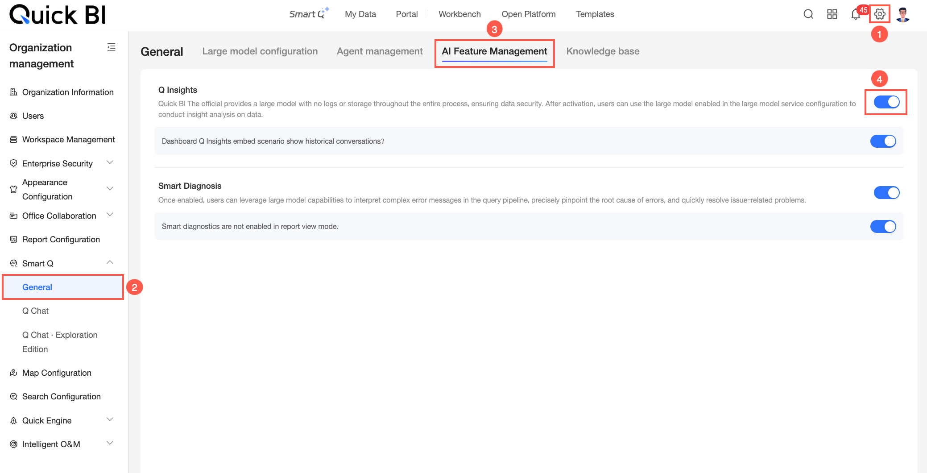Open the notifications bell
927x473 pixels.
tap(856, 14)
